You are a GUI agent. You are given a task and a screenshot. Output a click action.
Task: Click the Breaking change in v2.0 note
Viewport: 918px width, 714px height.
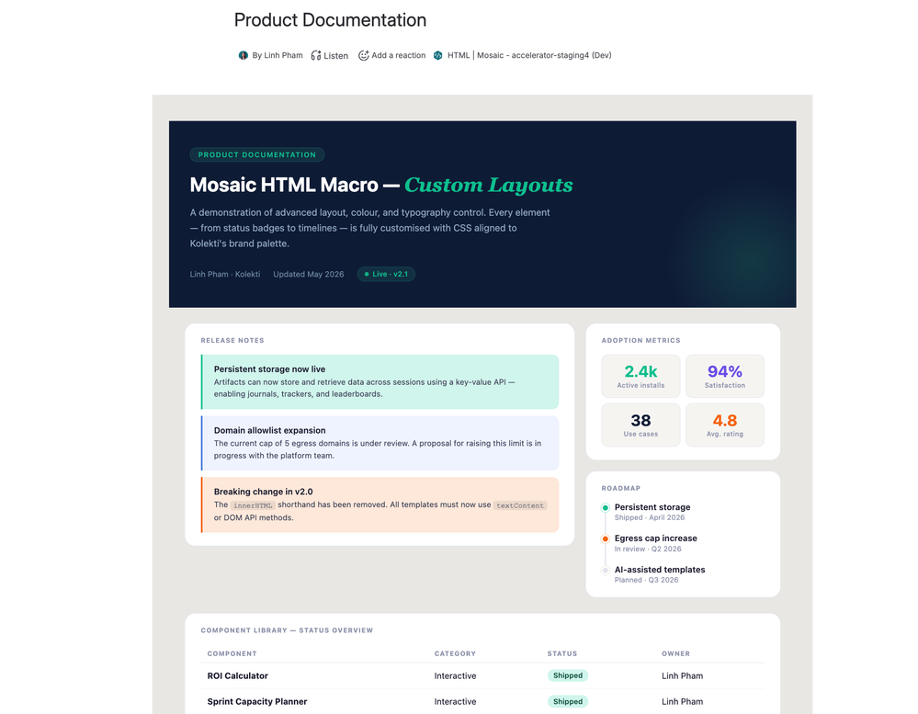point(380,504)
